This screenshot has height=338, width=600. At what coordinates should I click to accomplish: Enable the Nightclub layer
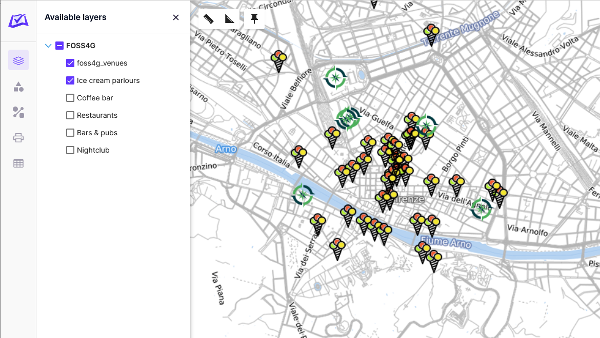[70, 150]
